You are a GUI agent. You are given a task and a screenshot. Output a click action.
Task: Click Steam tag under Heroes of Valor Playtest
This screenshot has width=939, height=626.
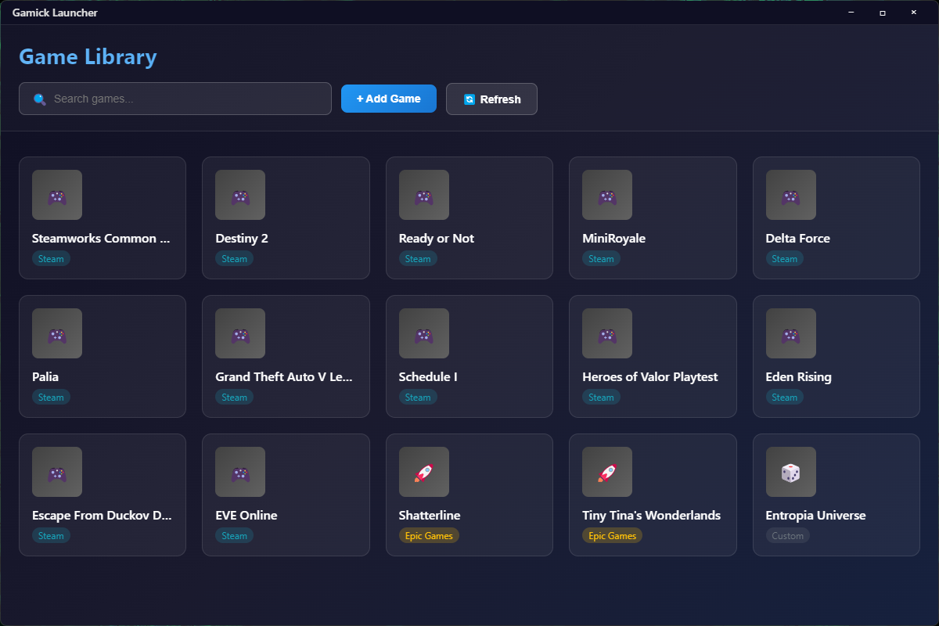tap(601, 398)
